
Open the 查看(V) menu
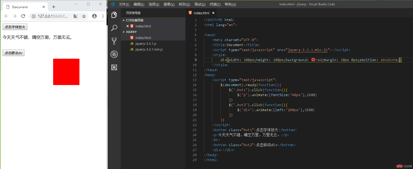[x=169, y=4]
